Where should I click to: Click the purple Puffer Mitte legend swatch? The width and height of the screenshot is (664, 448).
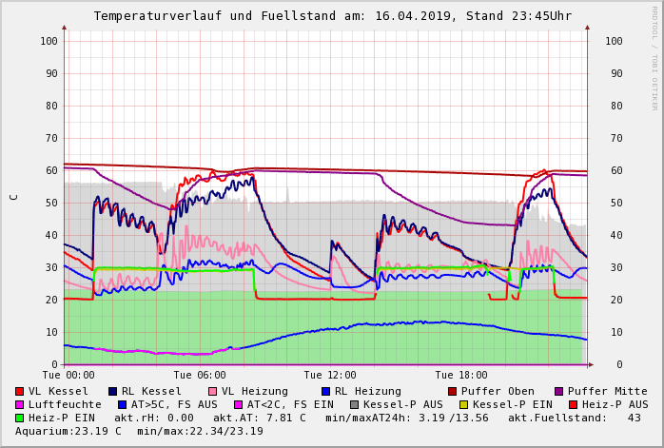[x=559, y=391]
